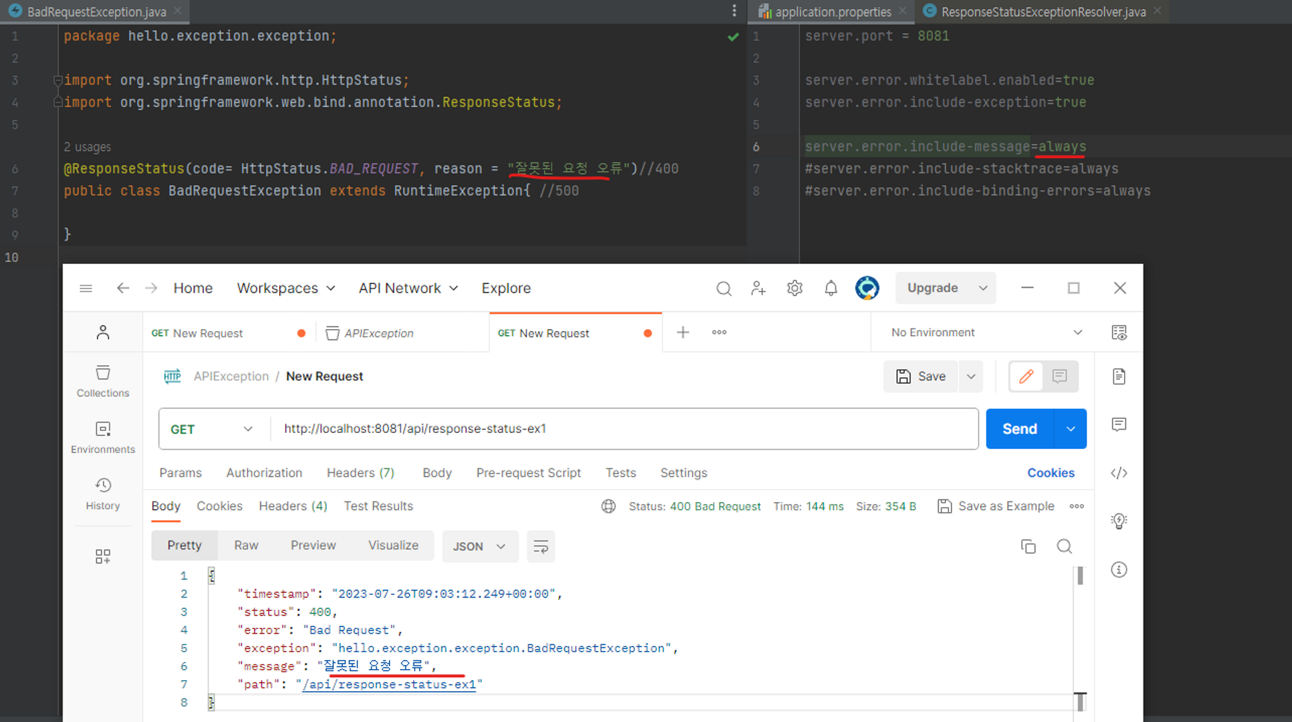Switch response view to Raw
This screenshot has height=722, width=1292.
(x=246, y=546)
